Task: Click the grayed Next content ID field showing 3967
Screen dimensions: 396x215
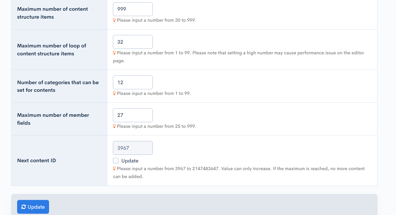Action: 133,148
